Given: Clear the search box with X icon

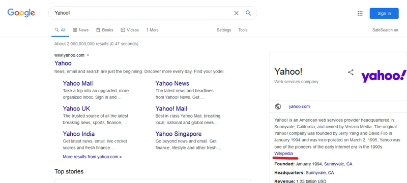Looking at the screenshot, I should 236,13.
